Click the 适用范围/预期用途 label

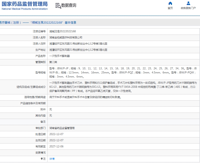coord(35,97)
